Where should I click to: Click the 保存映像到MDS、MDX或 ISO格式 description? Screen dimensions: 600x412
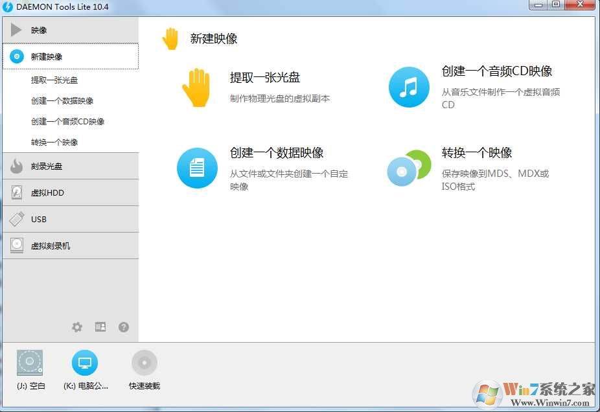click(495, 180)
